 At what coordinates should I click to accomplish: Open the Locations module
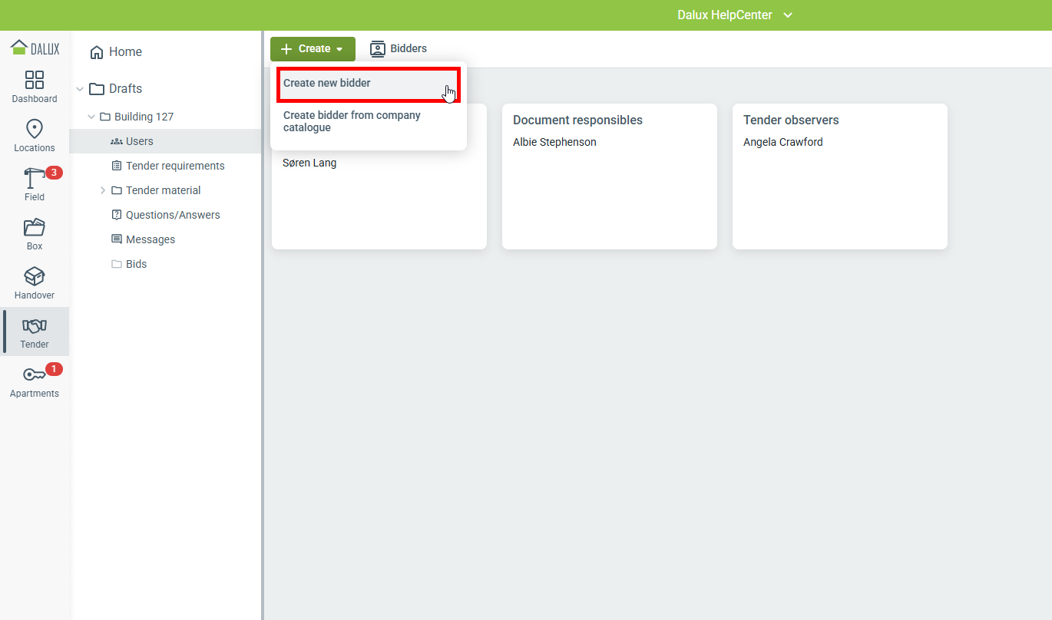pos(35,136)
